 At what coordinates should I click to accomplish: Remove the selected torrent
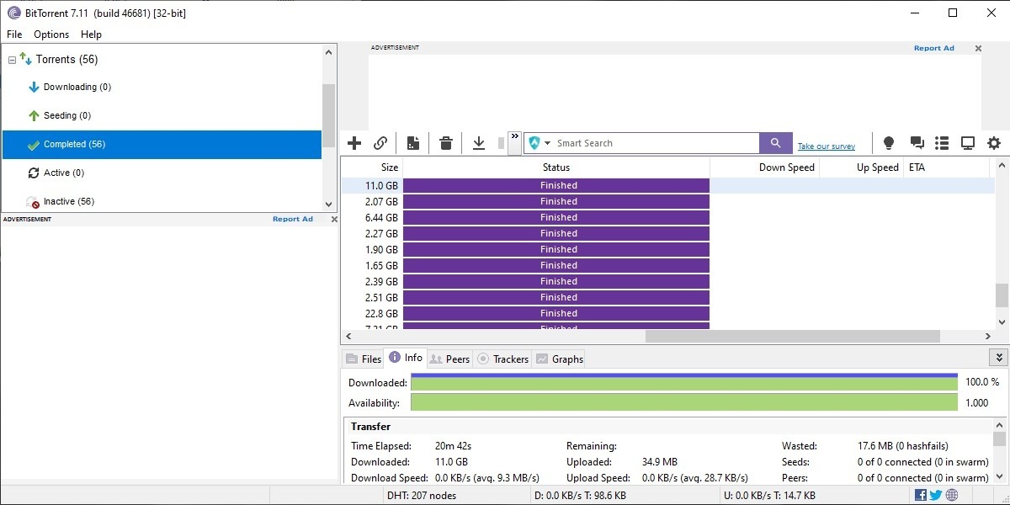[x=446, y=143]
